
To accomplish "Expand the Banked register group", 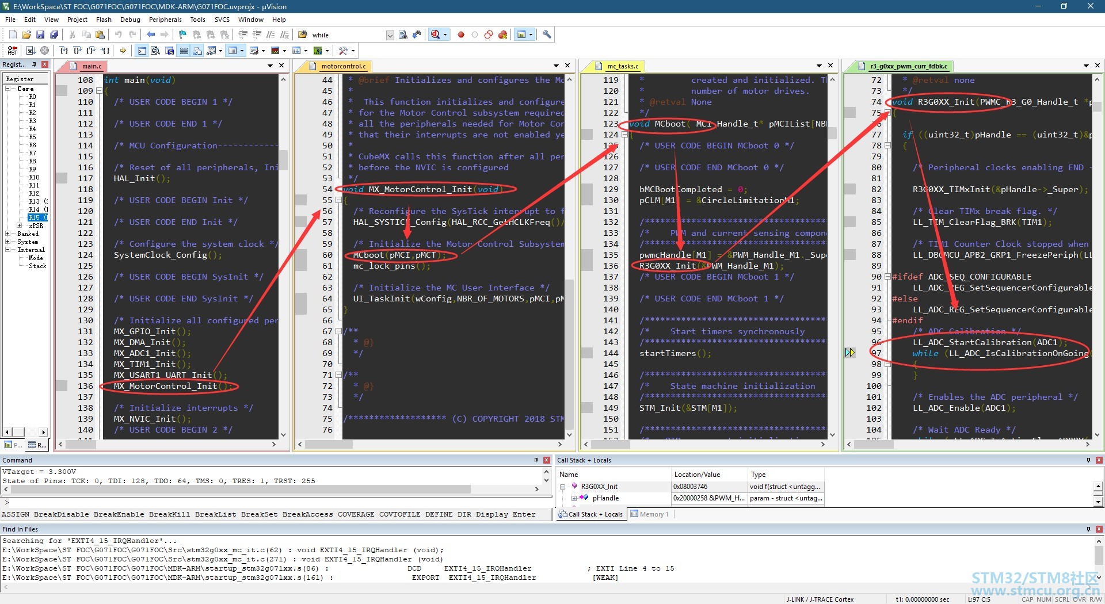I will (x=8, y=234).
